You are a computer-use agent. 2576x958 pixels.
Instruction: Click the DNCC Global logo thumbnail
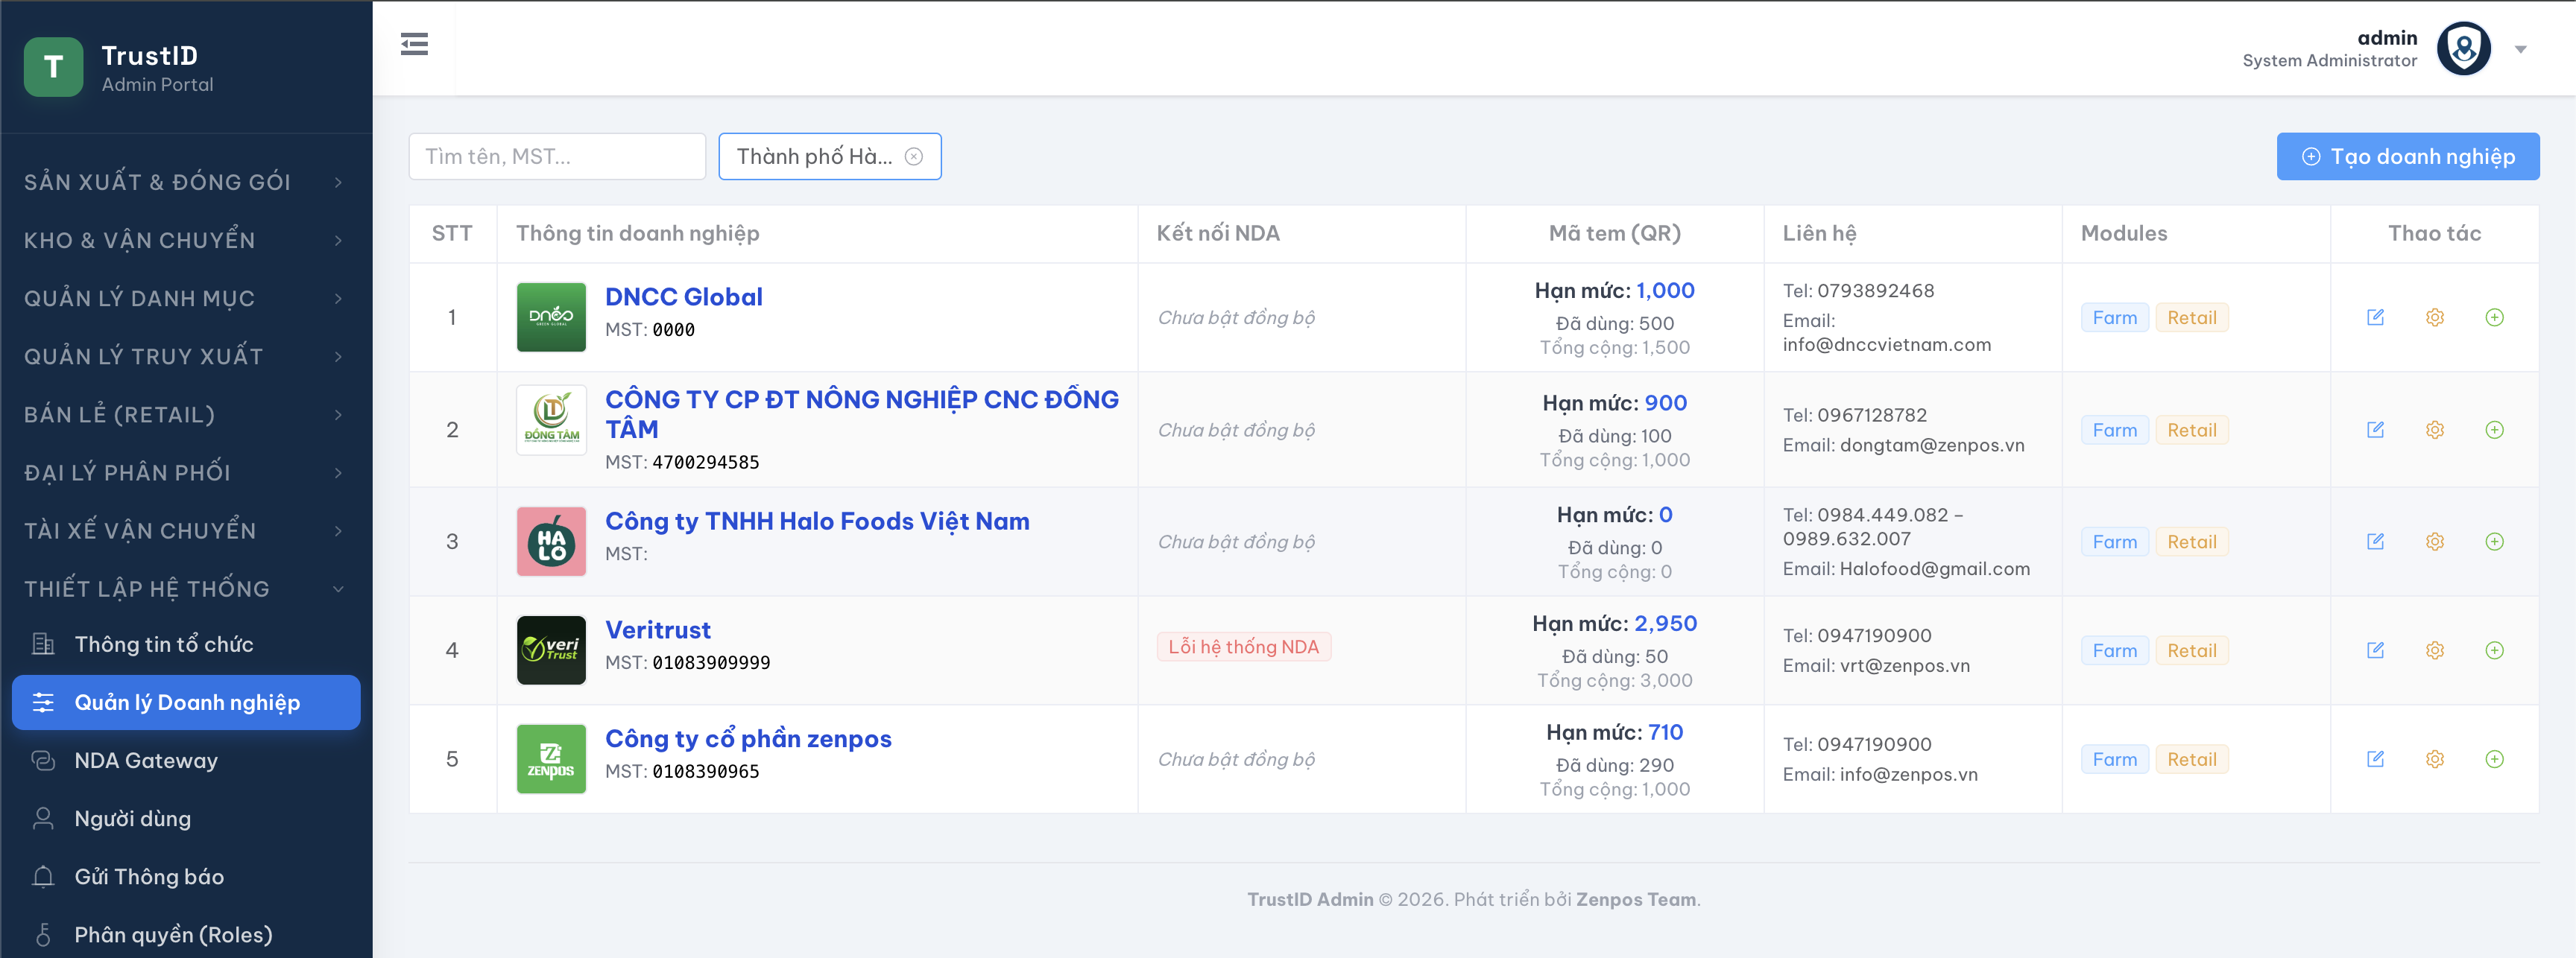pos(551,317)
